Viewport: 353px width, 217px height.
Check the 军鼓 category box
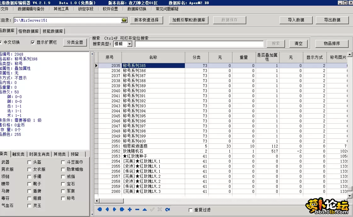[63, 191]
